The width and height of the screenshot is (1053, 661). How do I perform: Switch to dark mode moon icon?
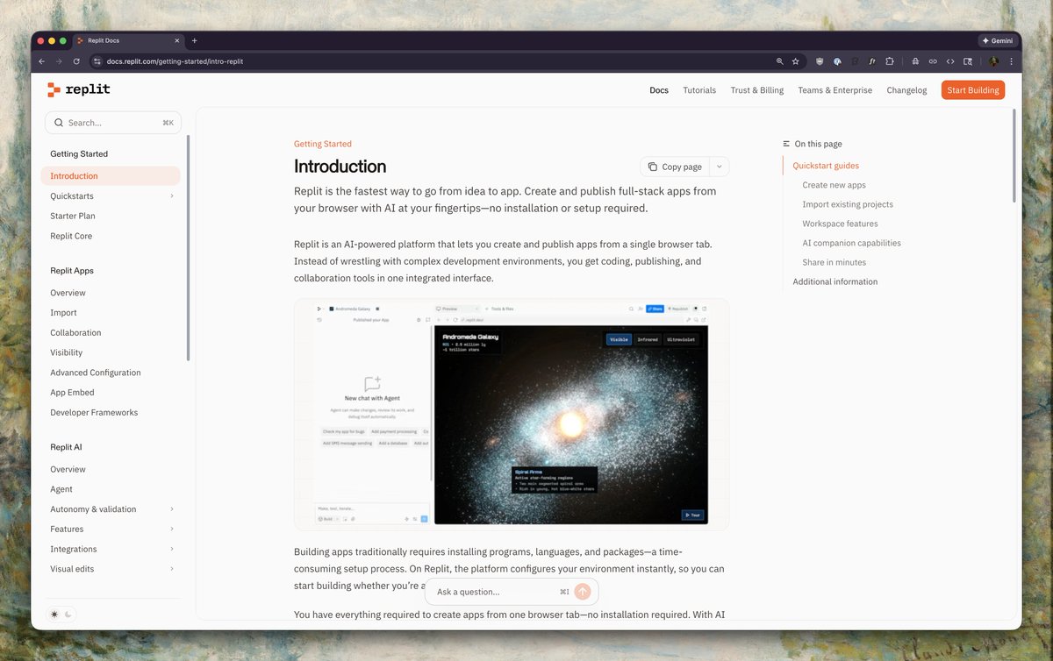pyautogui.click(x=68, y=615)
